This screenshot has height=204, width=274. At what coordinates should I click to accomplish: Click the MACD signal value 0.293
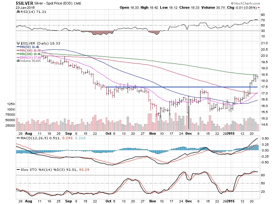(67, 138)
